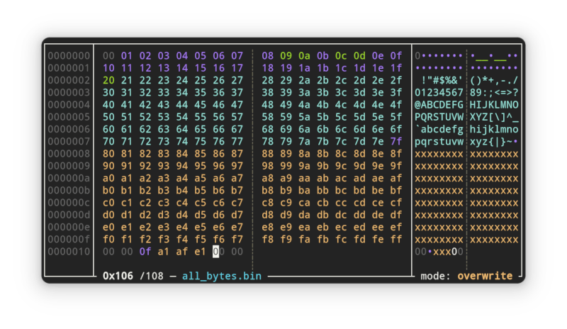Toggle the overwrite mode indicator

488,276
